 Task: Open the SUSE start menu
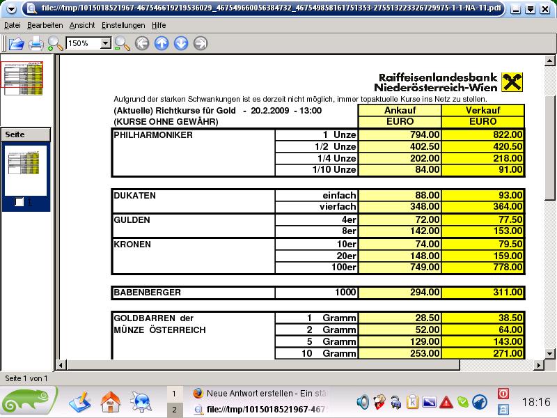pyautogui.click(x=29, y=401)
